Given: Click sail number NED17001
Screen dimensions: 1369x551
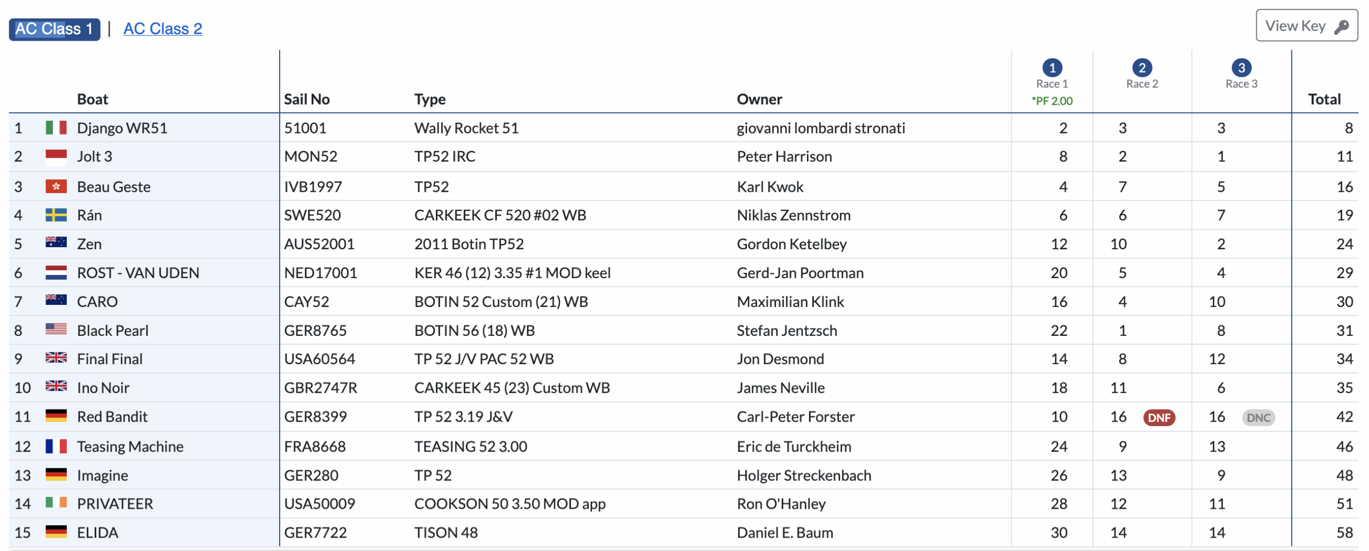Looking at the screenshot, I should pos(320,273).
